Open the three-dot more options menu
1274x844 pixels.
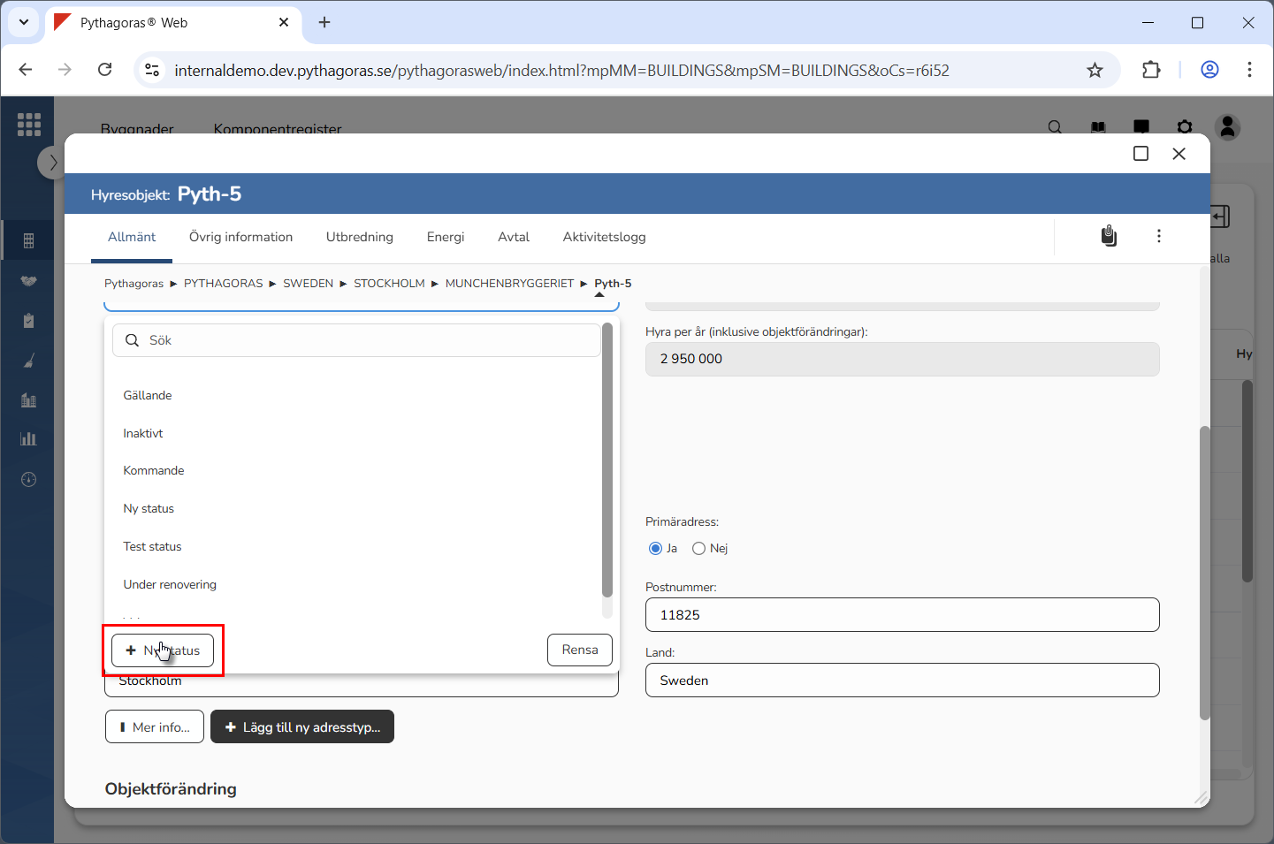pos(1158,236)
